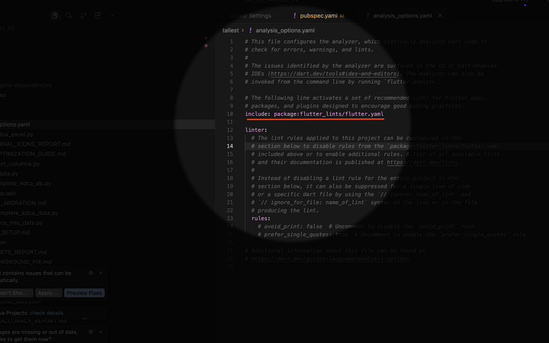This screenshot has width=549, height=343.
Task: Expand the activity bar overflow chevron
Action: tap(113, 15)
